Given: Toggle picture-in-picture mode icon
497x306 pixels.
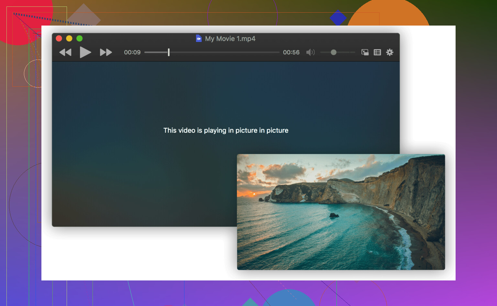Looking at the screenshot, I should pyautogui.click(x=365, y=52).
